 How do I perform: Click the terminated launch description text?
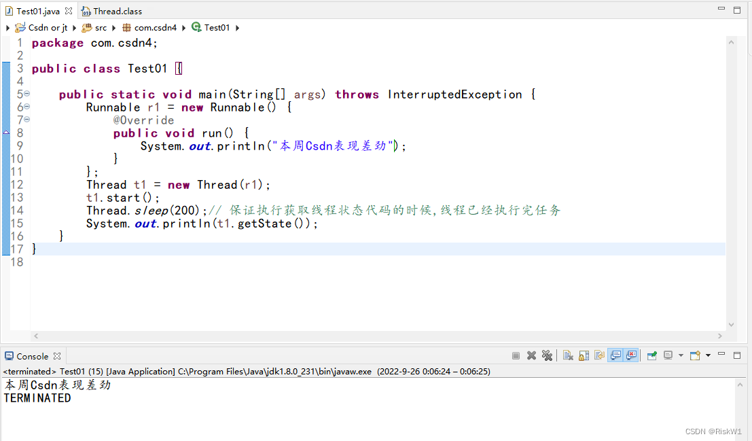[247, 372]
